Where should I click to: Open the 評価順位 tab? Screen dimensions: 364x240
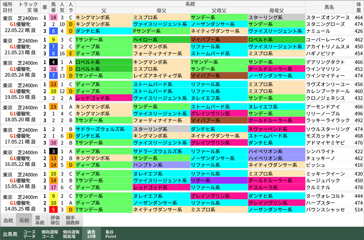pyautogui.click(x=55, y=220)
